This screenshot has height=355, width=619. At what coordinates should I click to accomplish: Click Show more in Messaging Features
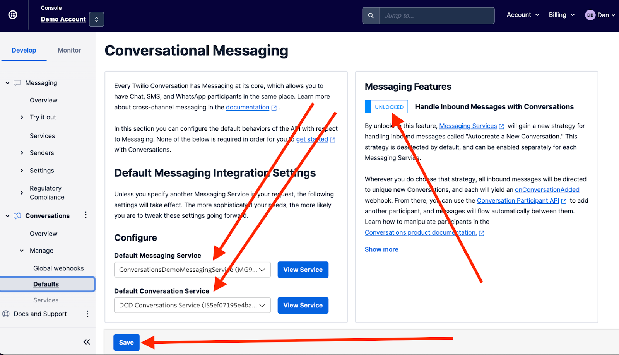click(381, 249)
